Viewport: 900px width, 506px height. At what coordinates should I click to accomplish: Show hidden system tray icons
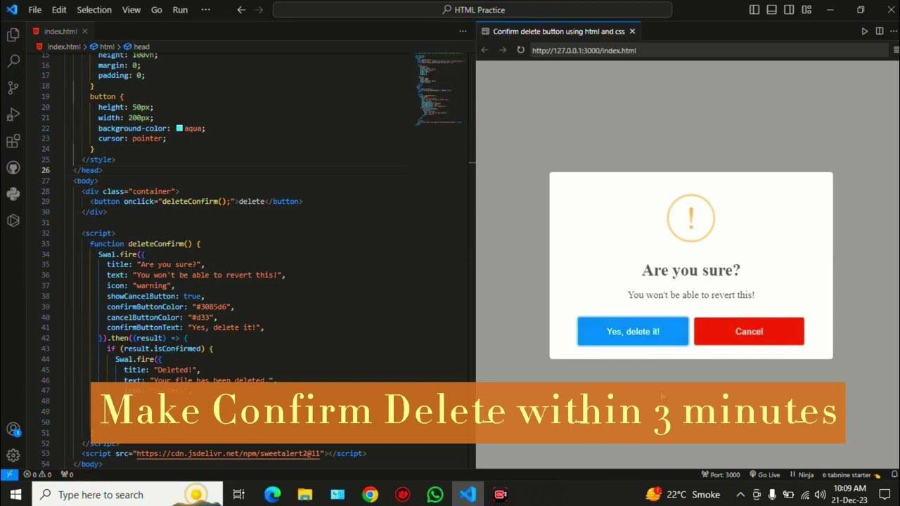coord(740,495)
